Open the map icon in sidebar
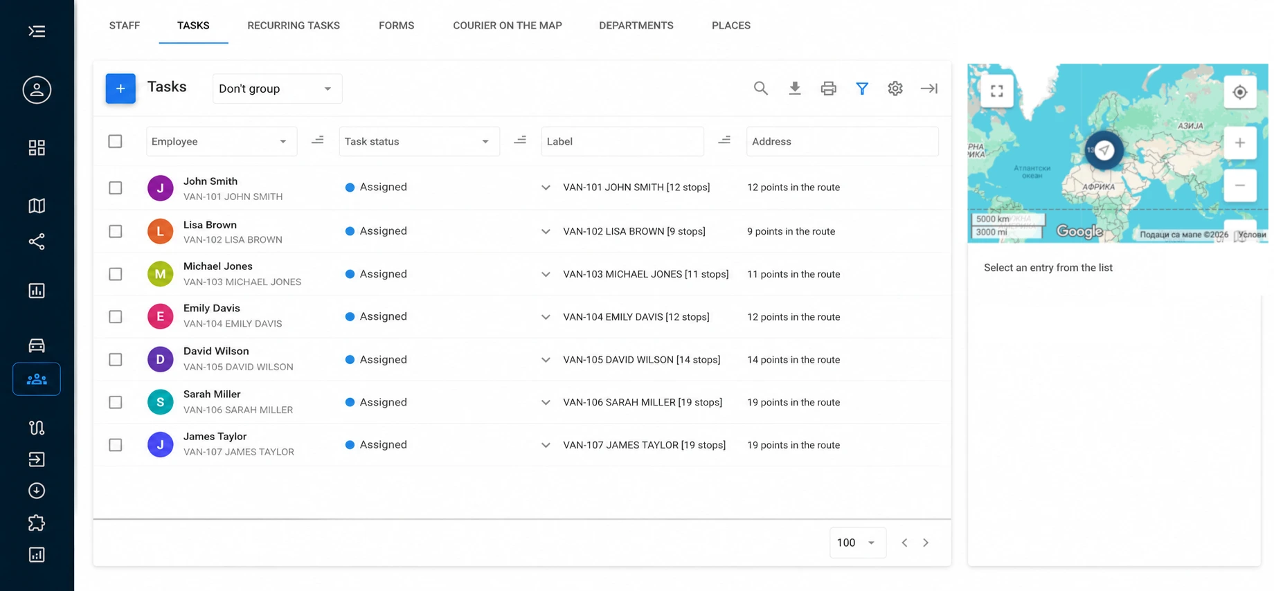Viewport: 1274px width, 591px height. (37, 206)
